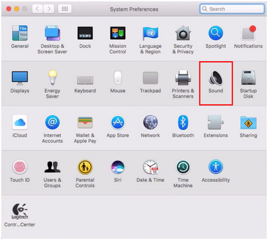268x240 pixels.
Task: Click the forward navigation arrow
Action: (x=49, y=9)
